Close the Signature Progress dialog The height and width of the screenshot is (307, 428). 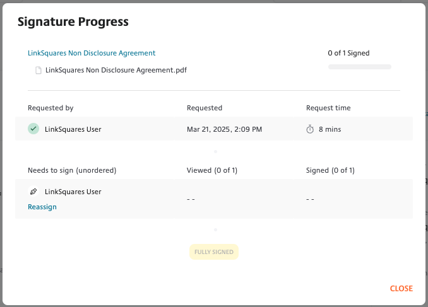[401, 289]
